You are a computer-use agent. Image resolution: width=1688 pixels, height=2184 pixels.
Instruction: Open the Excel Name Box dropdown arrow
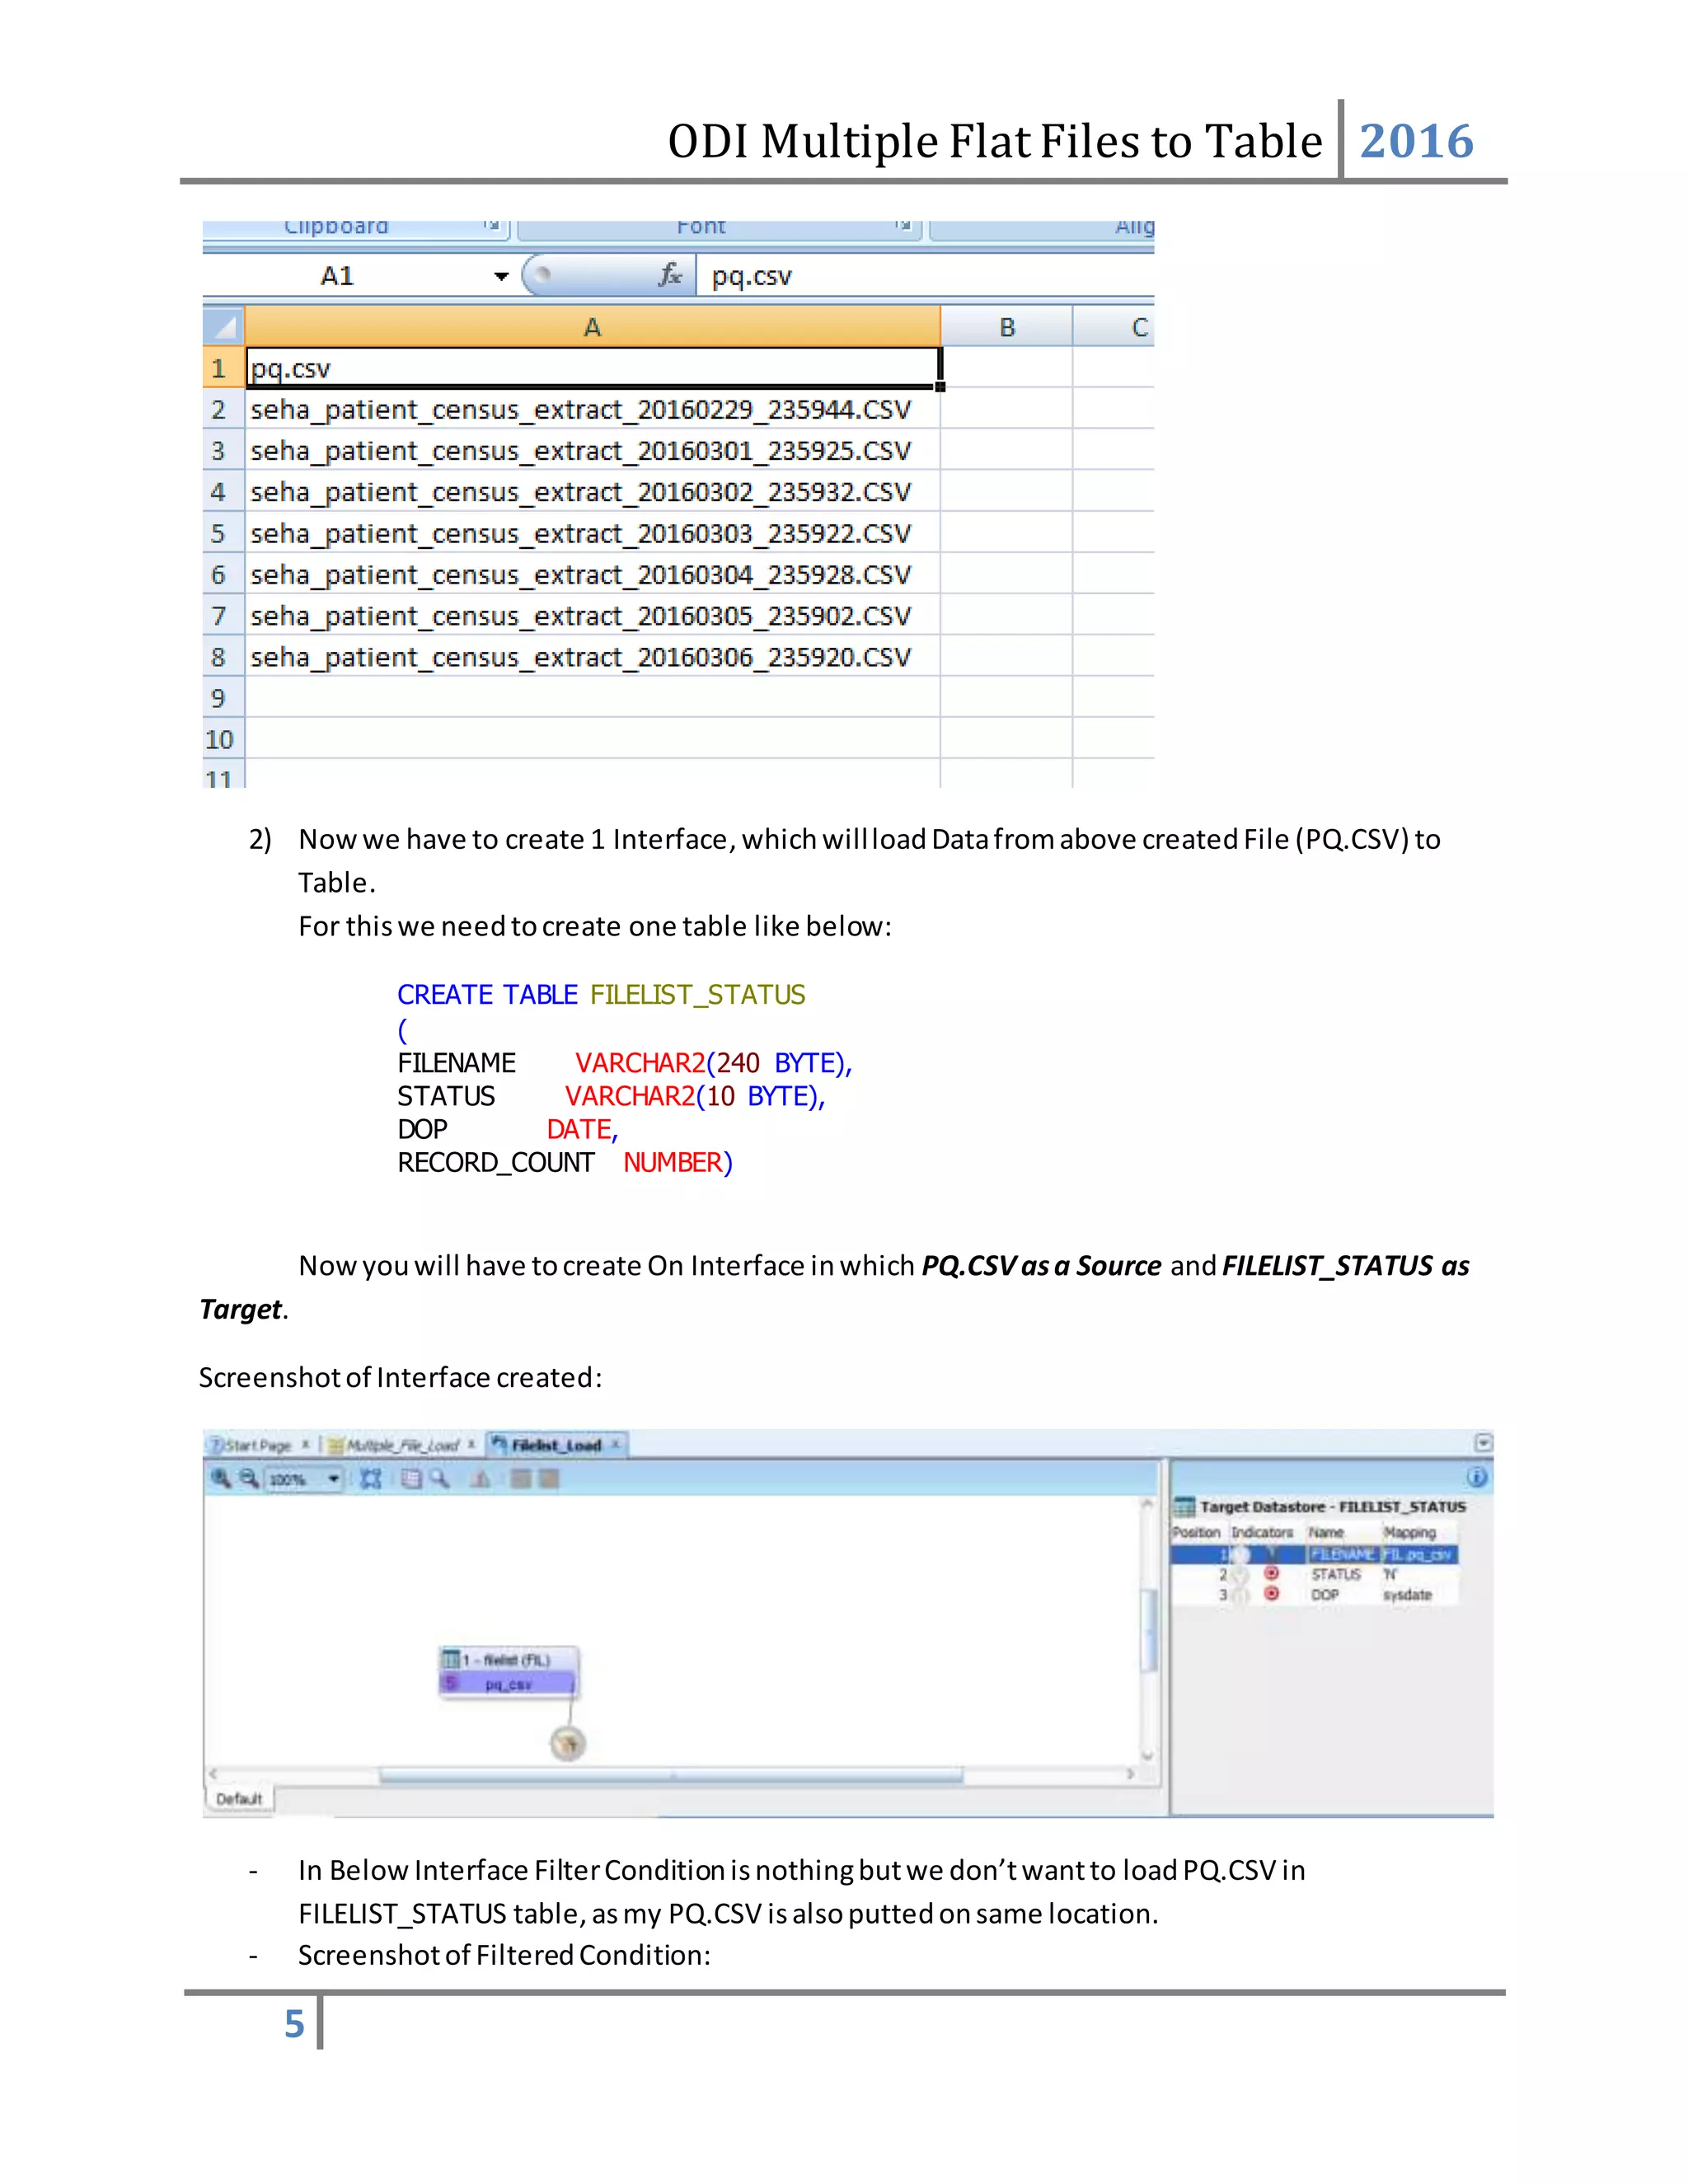point(501,277)
